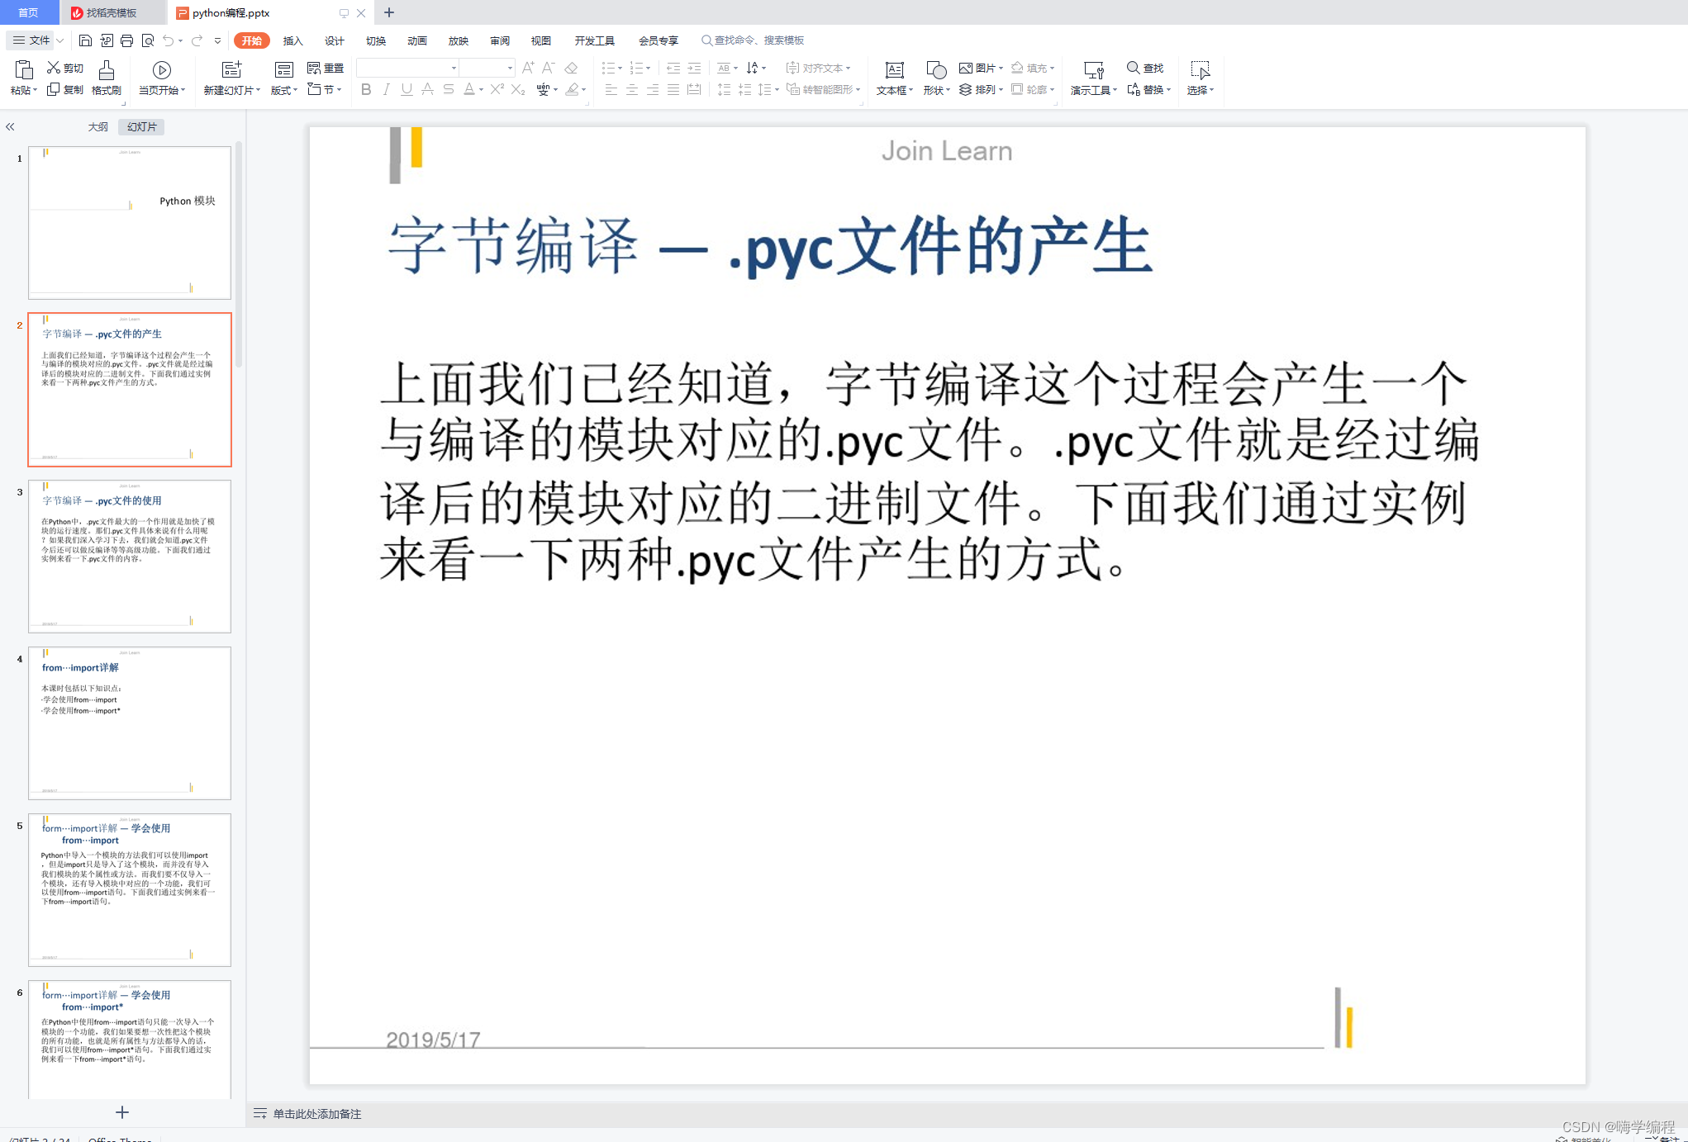This screenshot has width=1688, height=1142.
Task: Click the Find (查找) magnifier button
Action: 1145,68
